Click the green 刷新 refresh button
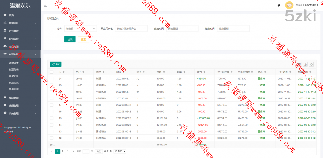 (56, 64)
